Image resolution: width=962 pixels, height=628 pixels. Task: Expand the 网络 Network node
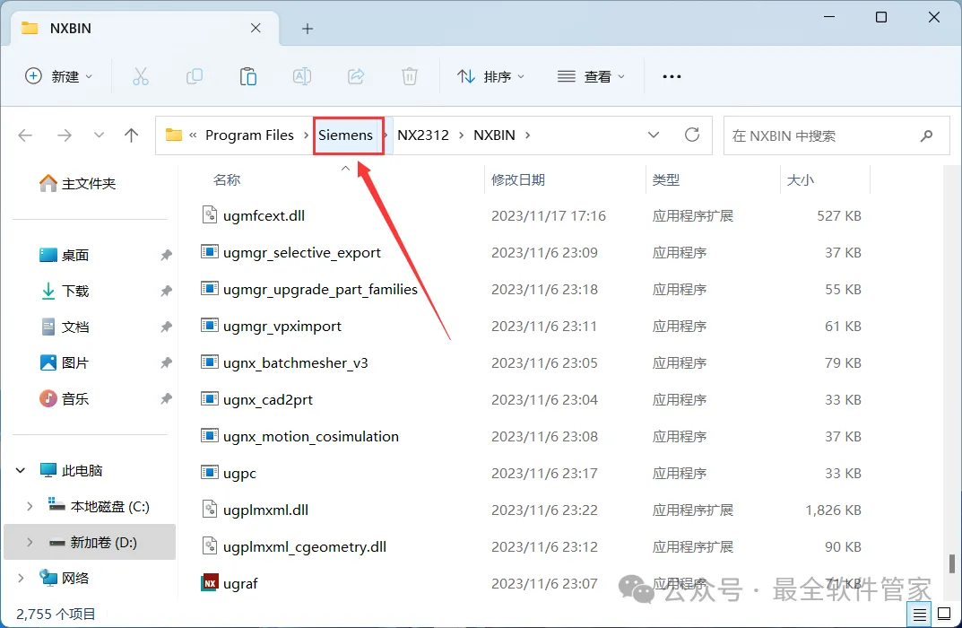coord(21,578)
